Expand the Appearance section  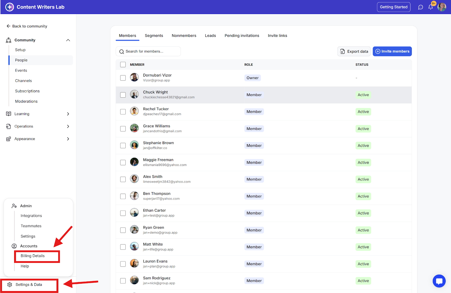68,139
